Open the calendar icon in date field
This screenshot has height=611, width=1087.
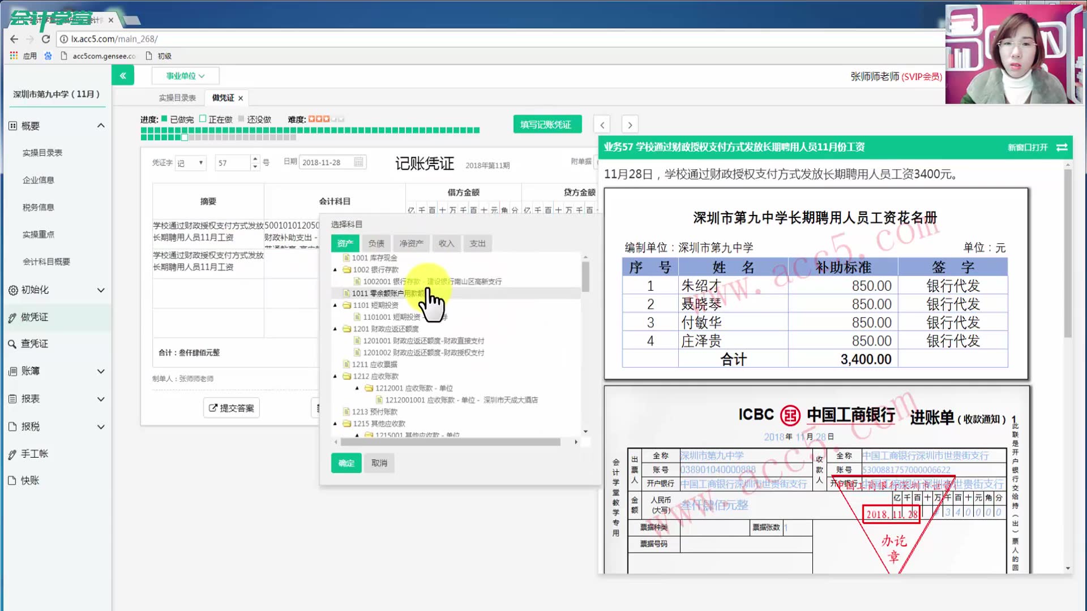point(358,162)
